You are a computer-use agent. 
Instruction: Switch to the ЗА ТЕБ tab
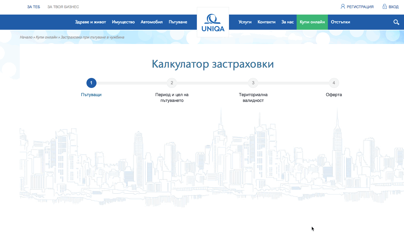(x=33, y=6)
